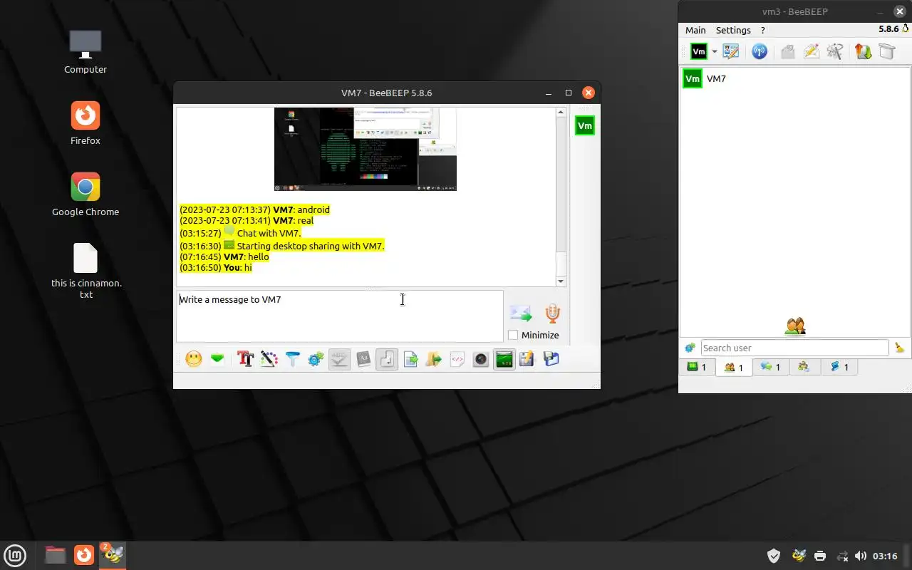
Task: Select the 'this is cinnamon.txt' file
Action: 86,271
